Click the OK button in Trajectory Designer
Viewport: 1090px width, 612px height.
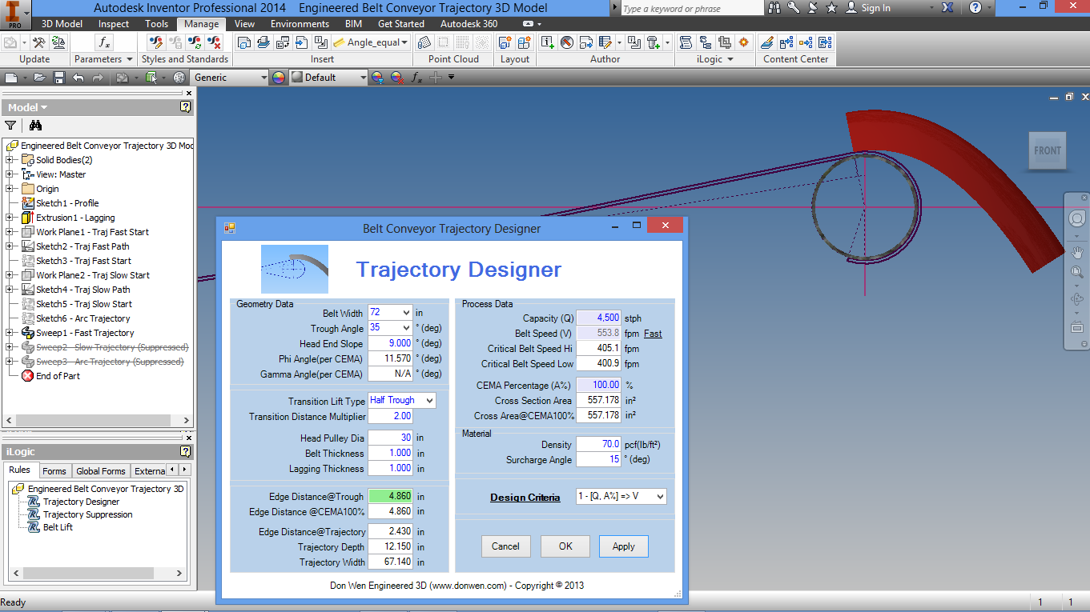pos(565,546)
